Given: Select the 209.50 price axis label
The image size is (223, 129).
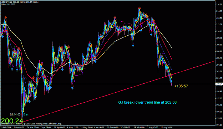Looking at the screenshot, I should [219, 38].
